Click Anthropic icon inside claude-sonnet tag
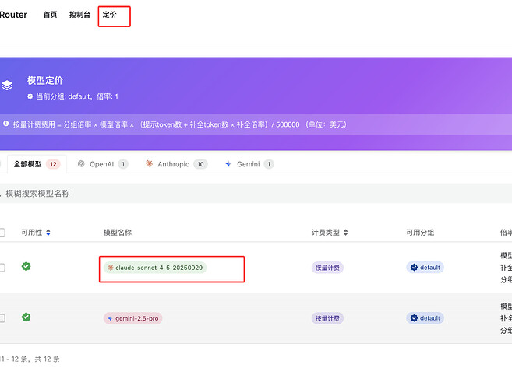This screenshot has width=512, height=389. pos(111,268)
